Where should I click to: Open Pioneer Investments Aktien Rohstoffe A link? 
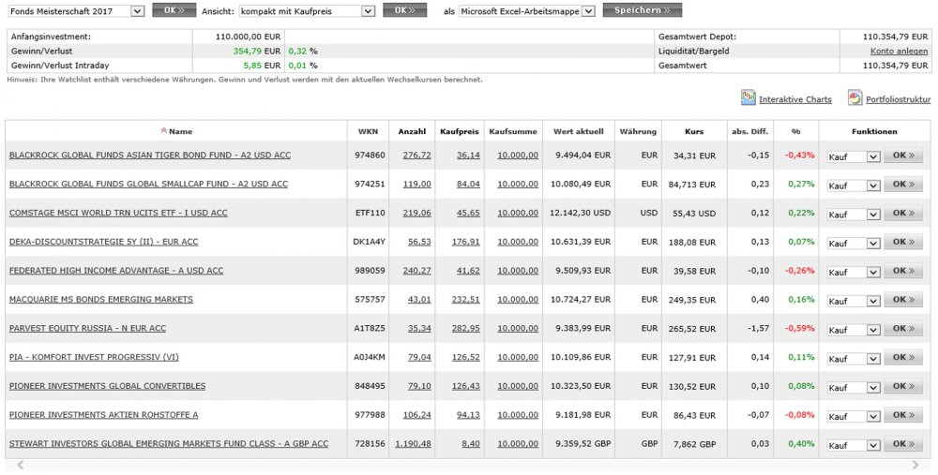point(103,415)
